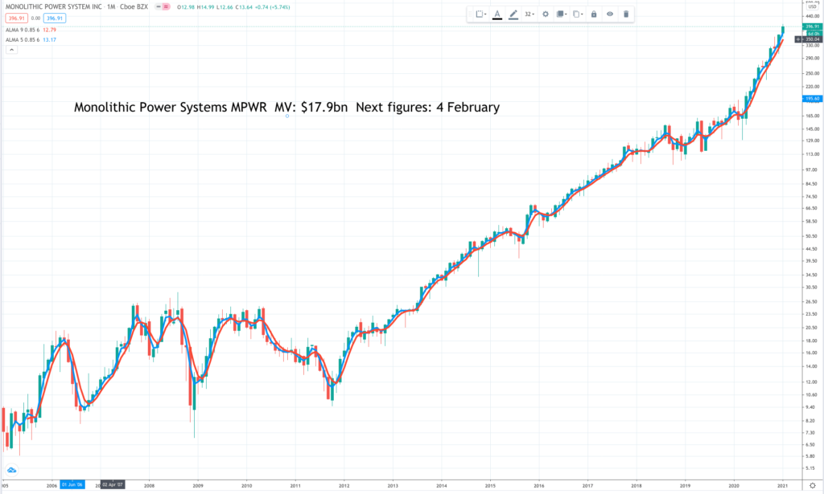Click the +0.74 (+5.74%) change value
This screenshot has height=494, width=824.
pyautogui.click(x=272, y=7)
